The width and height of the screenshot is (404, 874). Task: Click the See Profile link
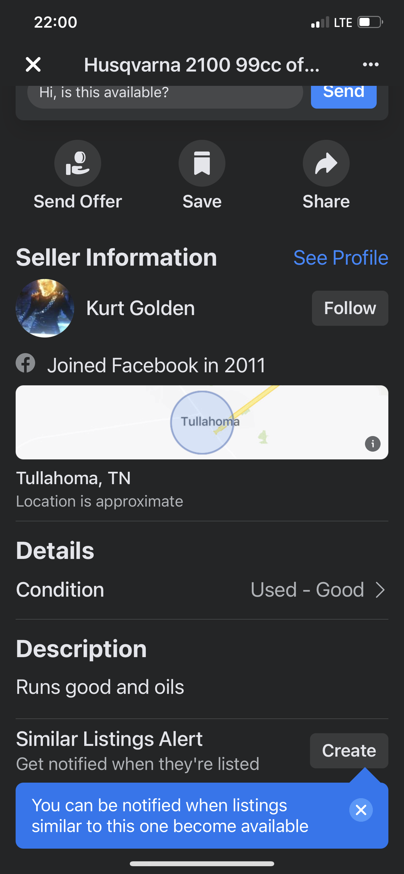(x=341, y=258)
